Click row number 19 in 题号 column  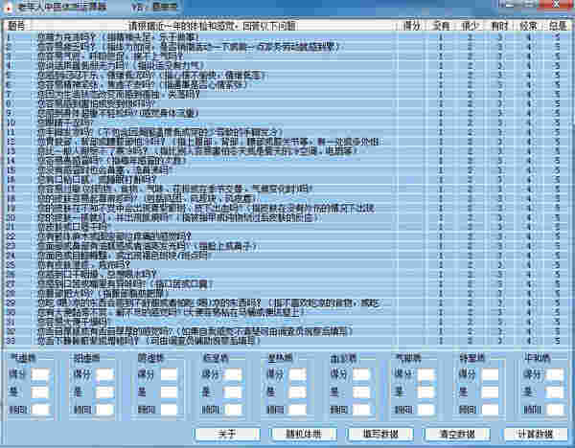pos(11,208)
